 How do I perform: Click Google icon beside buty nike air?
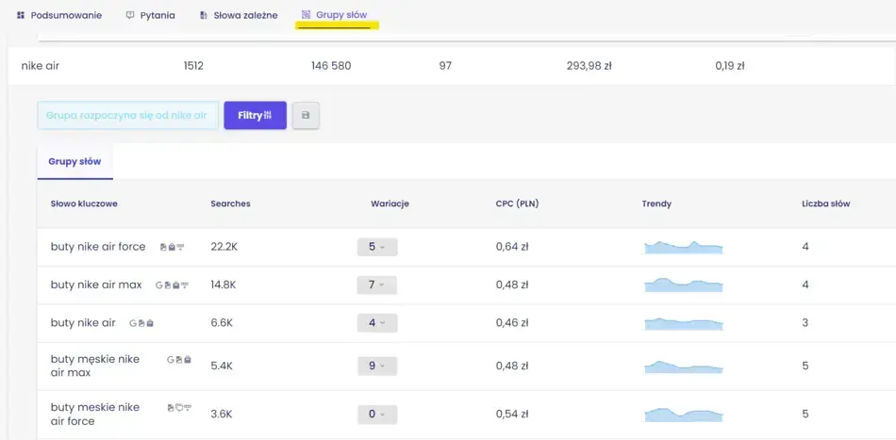pos(133,323)
